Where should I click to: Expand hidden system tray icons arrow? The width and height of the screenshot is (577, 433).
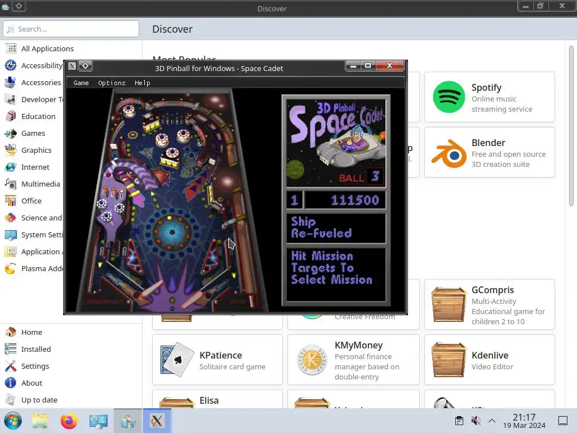click(x=492, y=421)
